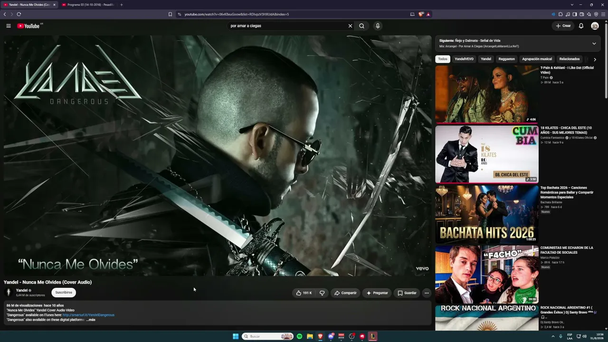Open the account avatar menu

(595, 26)
